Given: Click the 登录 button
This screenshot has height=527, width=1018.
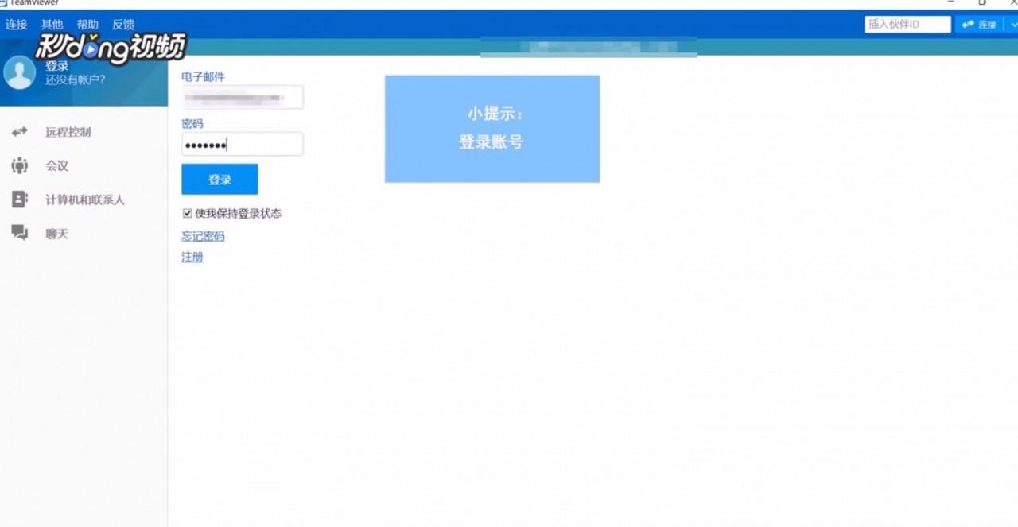Looking at the screenshot, I should point(220,179).
